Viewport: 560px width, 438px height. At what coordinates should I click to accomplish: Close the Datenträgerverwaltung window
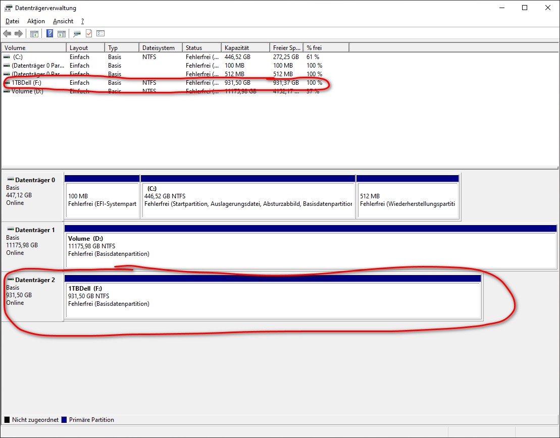click(547, 8)
